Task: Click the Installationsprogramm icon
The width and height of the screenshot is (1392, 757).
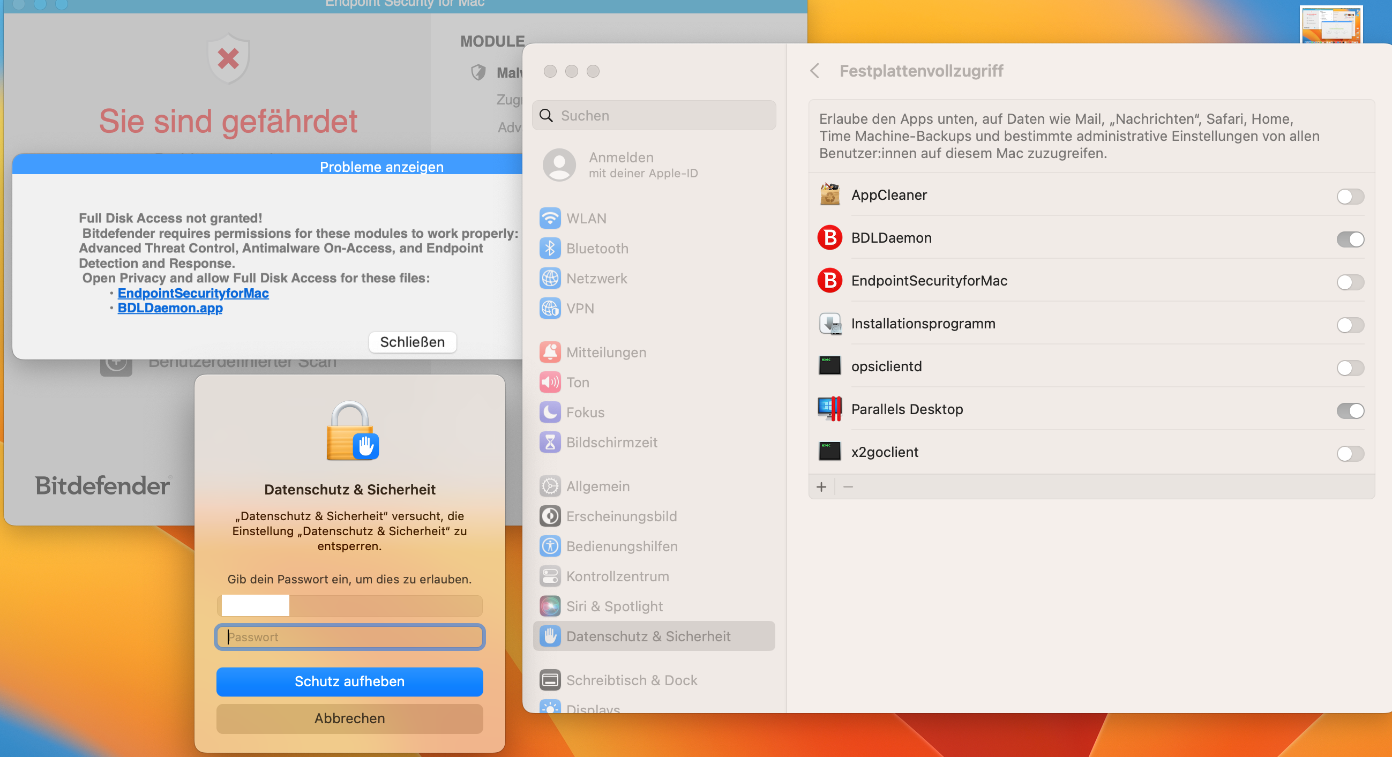Action: coord(829,323)
